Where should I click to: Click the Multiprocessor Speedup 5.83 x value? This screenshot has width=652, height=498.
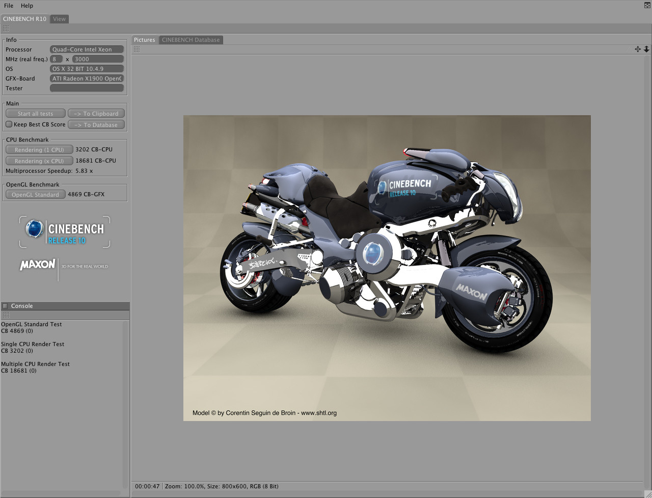coord(84,171)
